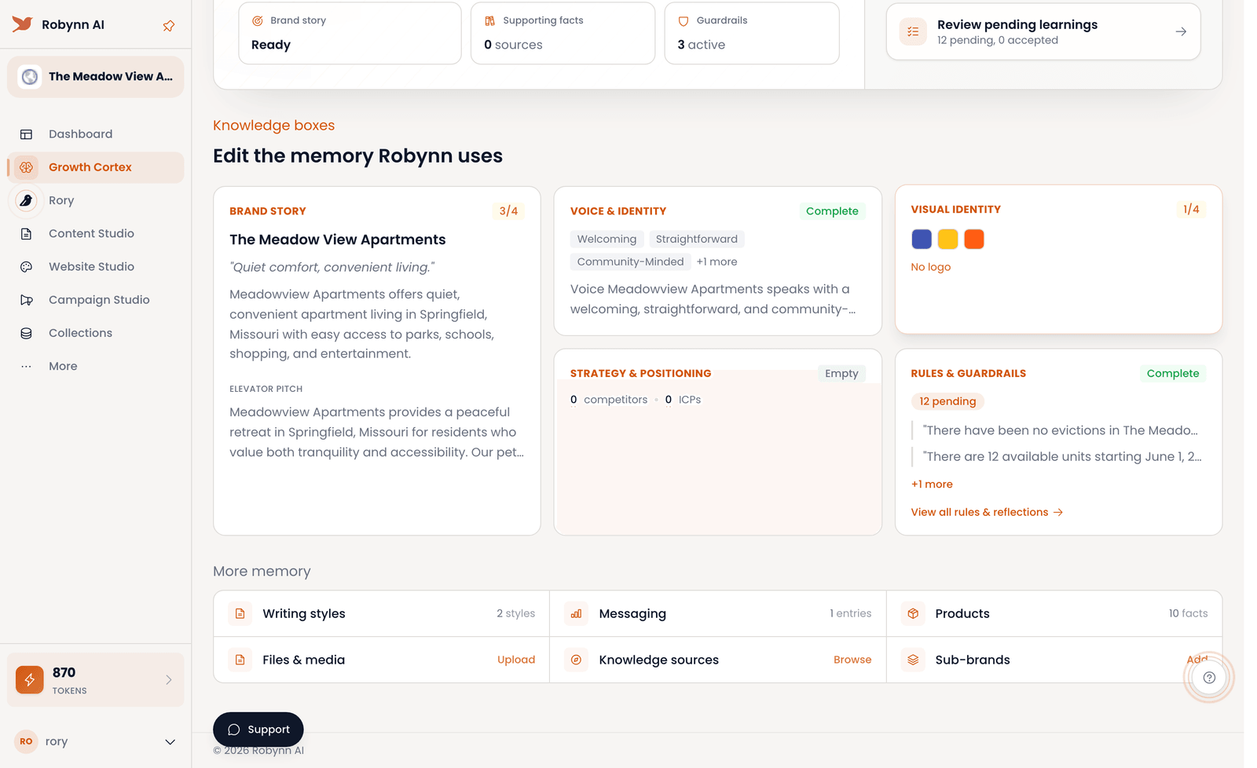Click the Messaging bar chart icon

(x=576, y=613)
